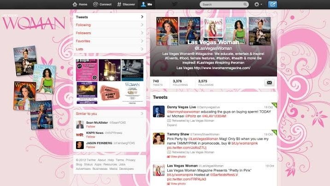Open the Terms footer link
This screenshot has height=186, width=330.
(x=120, y=160)
